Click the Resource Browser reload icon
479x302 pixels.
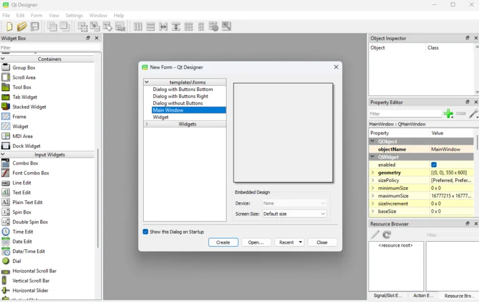(387, 235)
